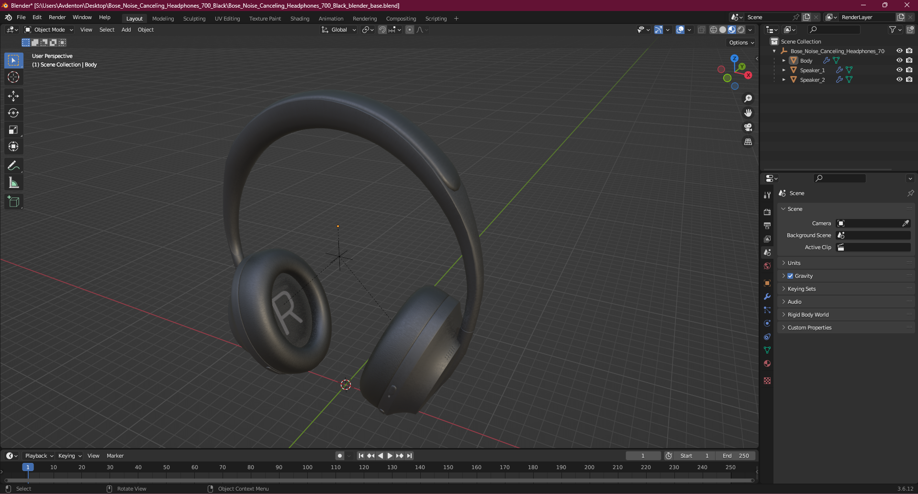918x494 pixels.
Task: Hide Speaker_2 in the viewport
Action: tap(899, 79)
